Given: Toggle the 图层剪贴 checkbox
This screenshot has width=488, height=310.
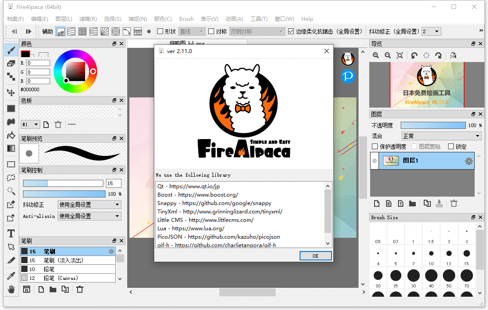Looking at the screenshot, I should point(414,147).
